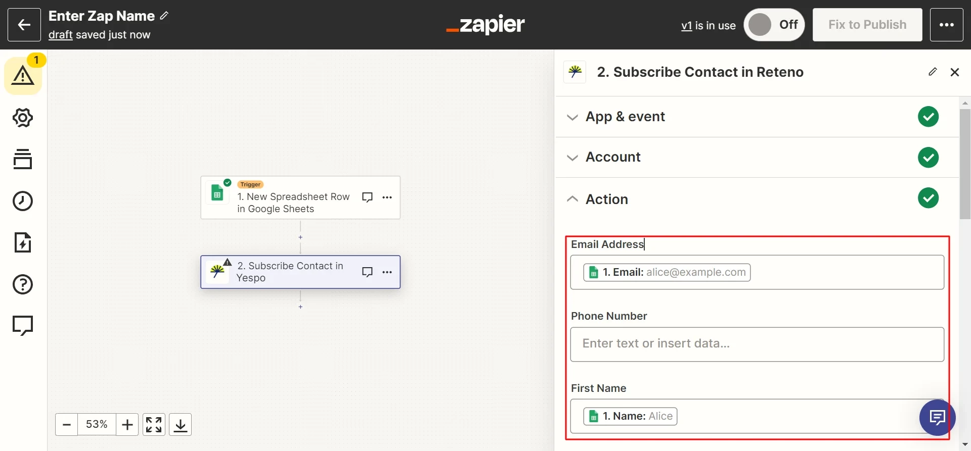Open Zap history clock icon
Image resolution: width=971 pixels, height=451 pixels.
coord(23,201)
